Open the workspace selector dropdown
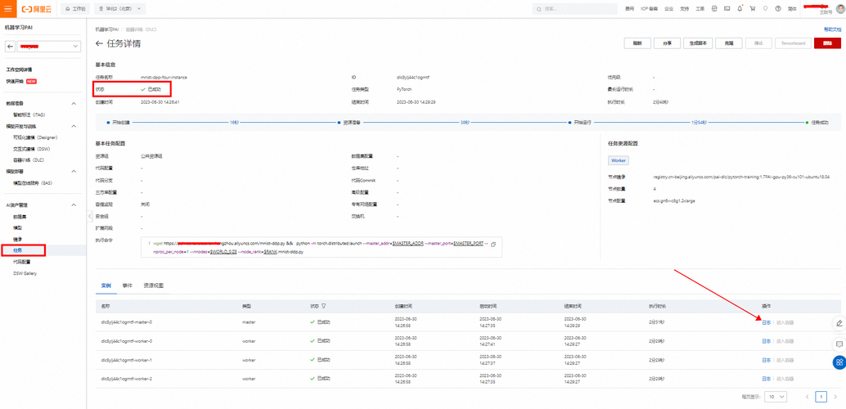846x409 pixels. coord(48,47)
